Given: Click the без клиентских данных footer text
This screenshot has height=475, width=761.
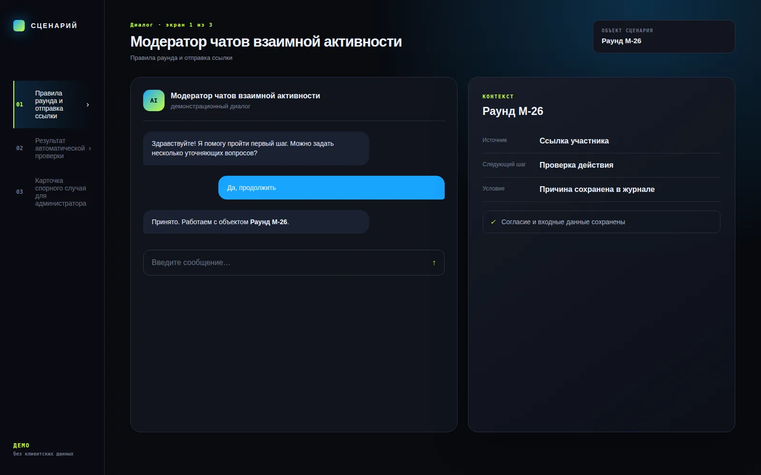Looking at the screenshot, I should pyautogui.click(x=43, y=454).
